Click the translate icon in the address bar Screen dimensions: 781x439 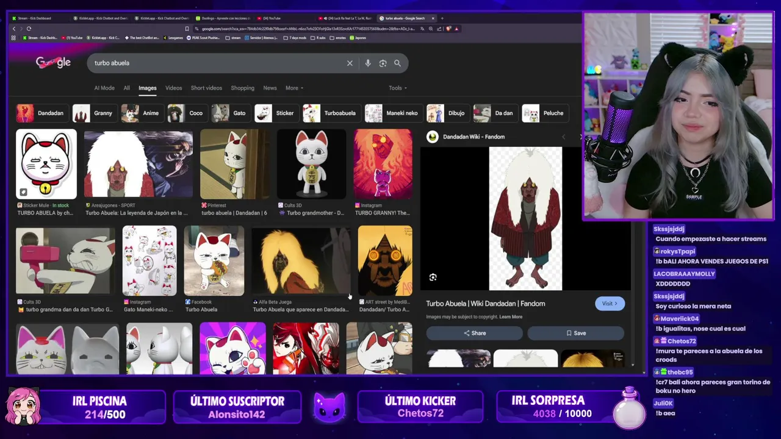[422, 29]
